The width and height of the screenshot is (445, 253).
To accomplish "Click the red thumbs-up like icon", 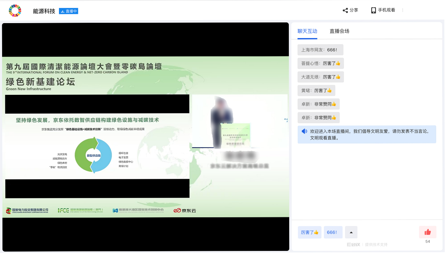I will pyautogui.click(x=427, y=232).
